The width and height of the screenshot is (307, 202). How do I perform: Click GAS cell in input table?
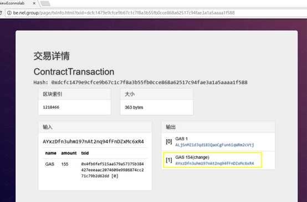pos(50,164)
